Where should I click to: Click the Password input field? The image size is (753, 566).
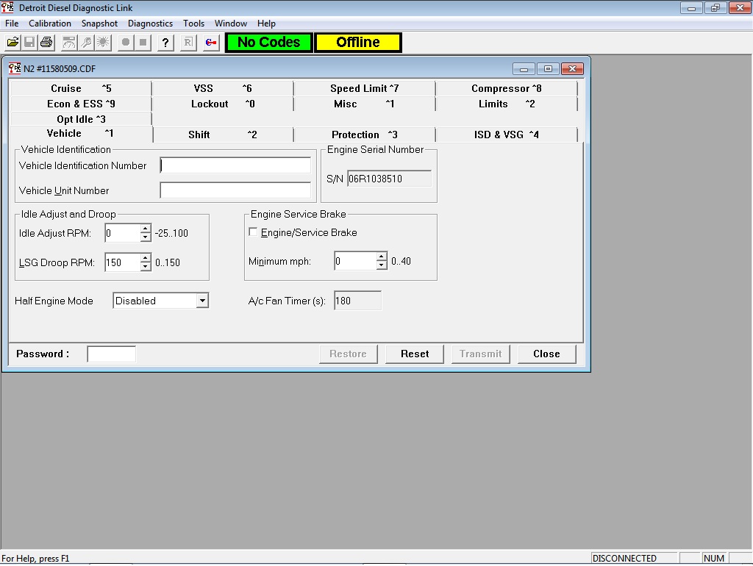pyautogui.click(x=111, y=354)
